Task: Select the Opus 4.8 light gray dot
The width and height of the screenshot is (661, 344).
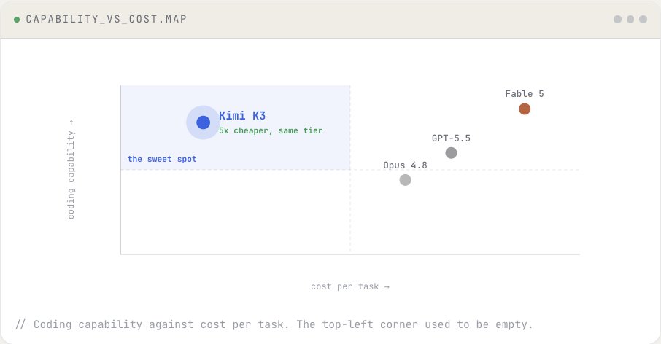Action: (405, 180)
